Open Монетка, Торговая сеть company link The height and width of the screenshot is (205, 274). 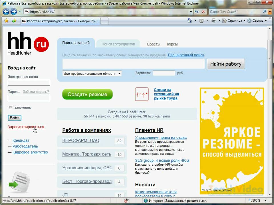coord(87,154)
